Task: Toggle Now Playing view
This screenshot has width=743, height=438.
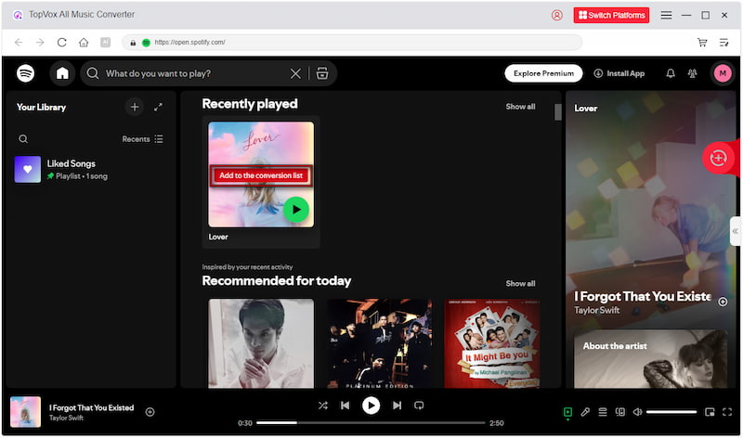Action: click(567, 412)
